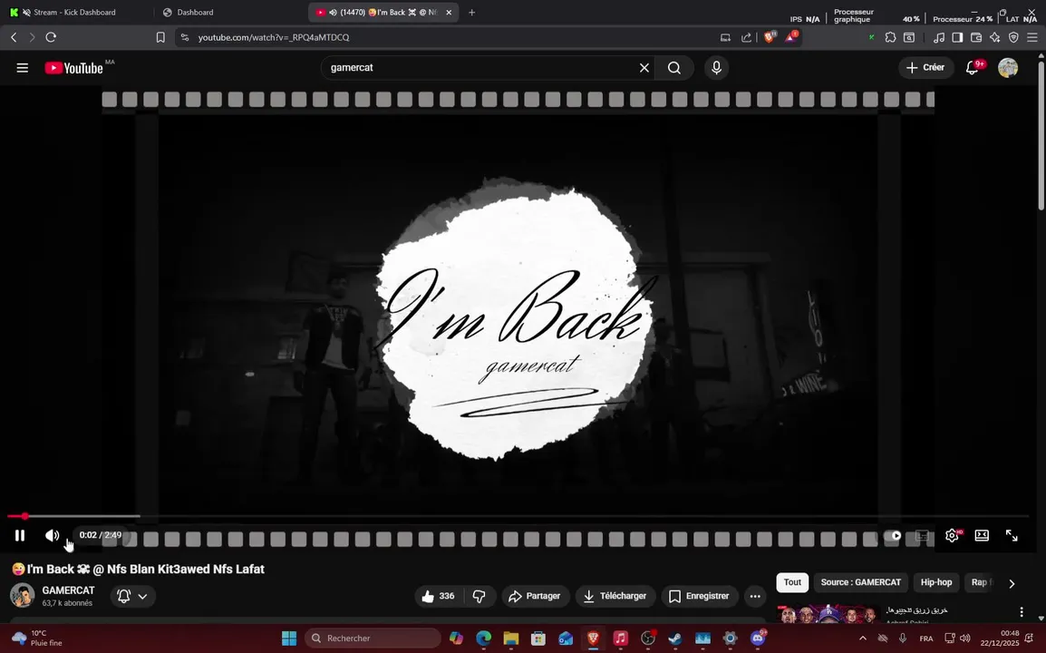Seek using the red video progress bar
This screenshot has width=1046, height=653.
[518, 516]
